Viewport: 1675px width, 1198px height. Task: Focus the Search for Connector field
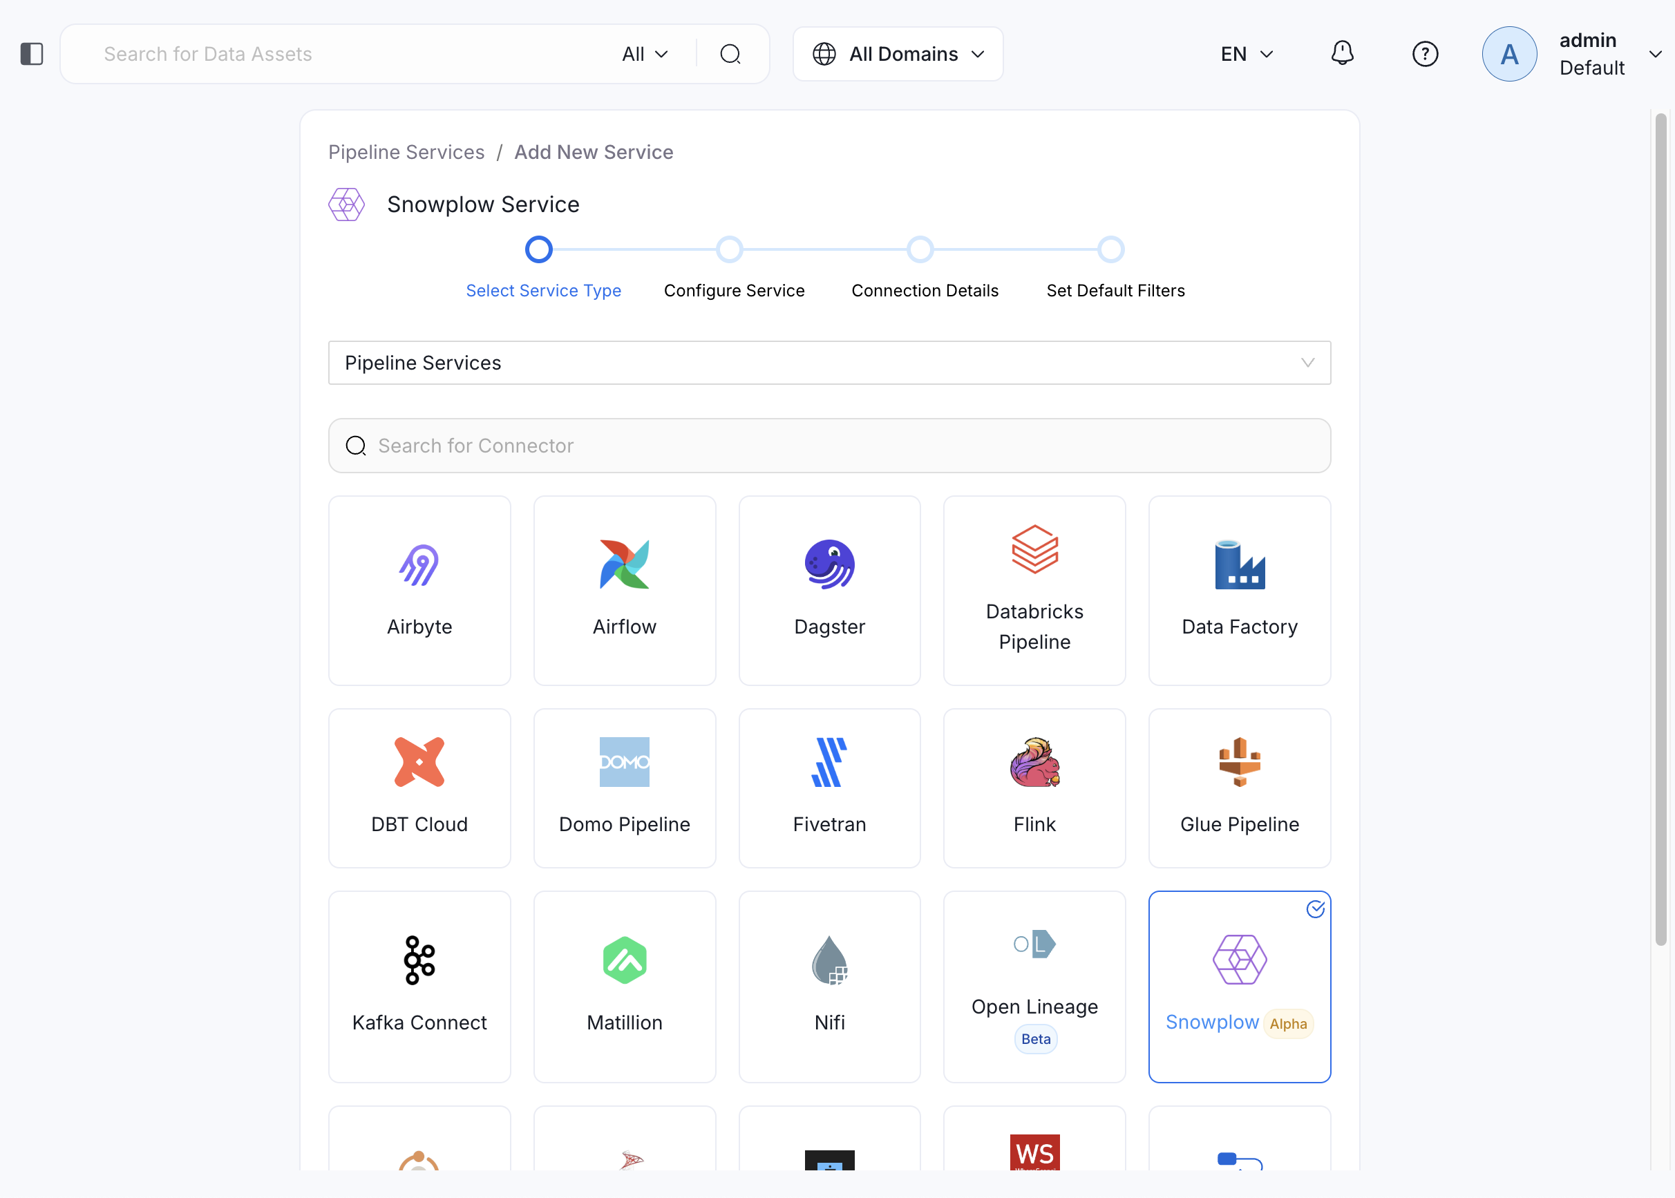click(829, 446)
